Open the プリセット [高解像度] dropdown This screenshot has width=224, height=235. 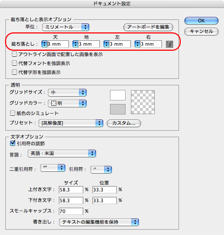[71, 123]
